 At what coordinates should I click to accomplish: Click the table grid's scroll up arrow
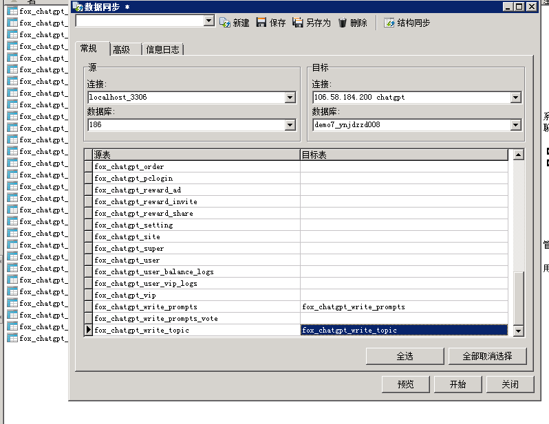(518, 155)
